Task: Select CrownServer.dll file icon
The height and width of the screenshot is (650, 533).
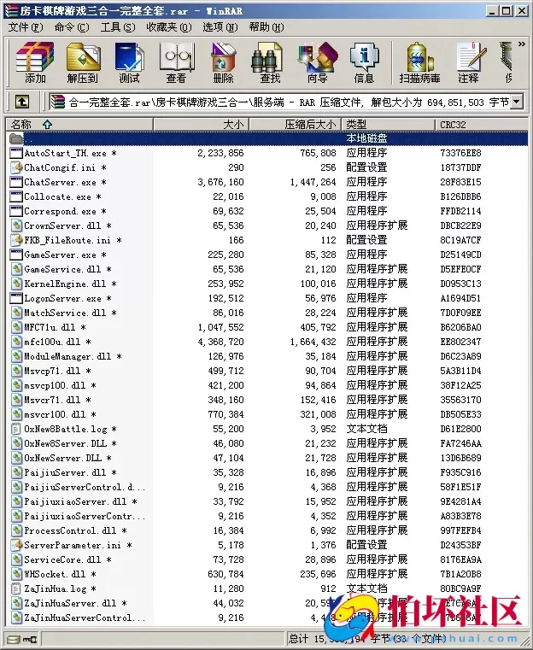Action: tap(16, 225)
